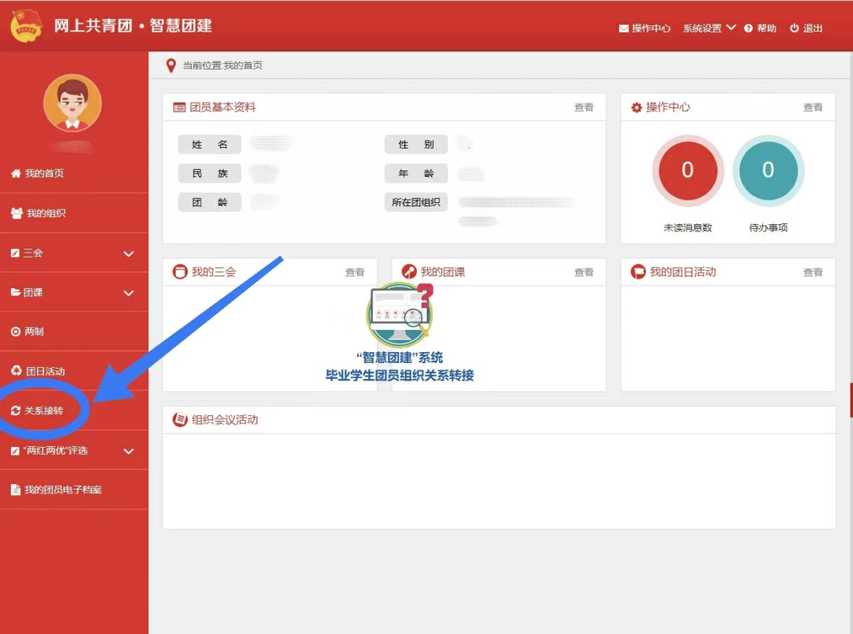Image resolution: width=853 pixels, height=634 pixels.
Task: Click the Youth League emblem logo
Action: click(26, 26)
